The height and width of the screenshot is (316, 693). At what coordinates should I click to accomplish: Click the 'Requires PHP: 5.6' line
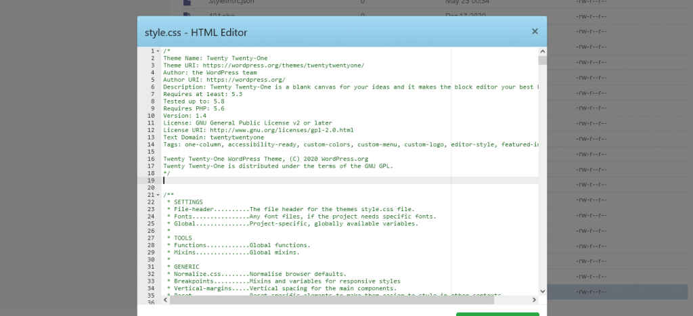[194, 108]
